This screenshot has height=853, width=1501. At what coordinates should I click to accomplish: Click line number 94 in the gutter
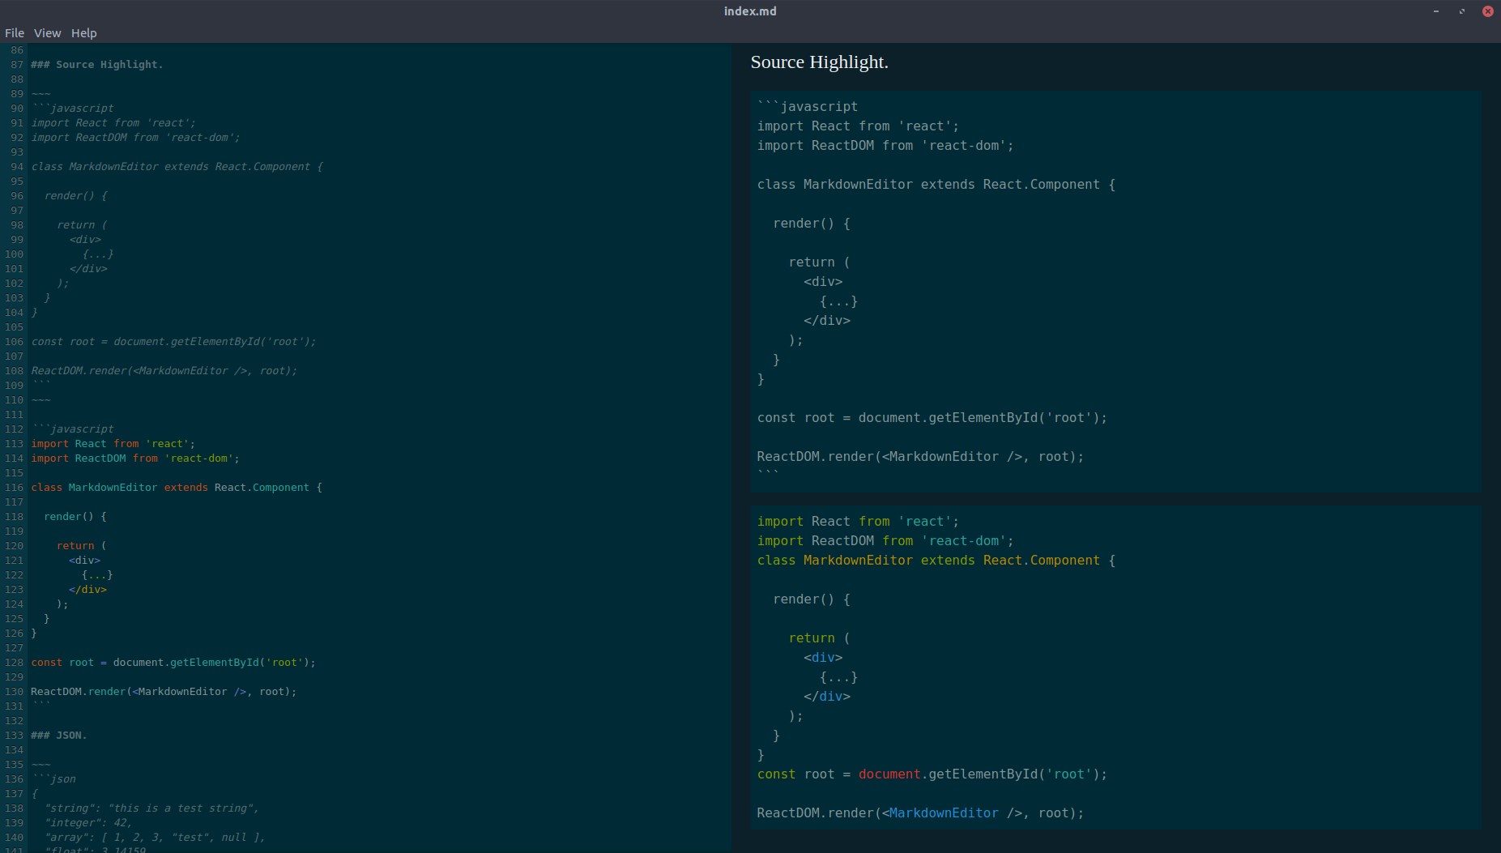point(17,167)
